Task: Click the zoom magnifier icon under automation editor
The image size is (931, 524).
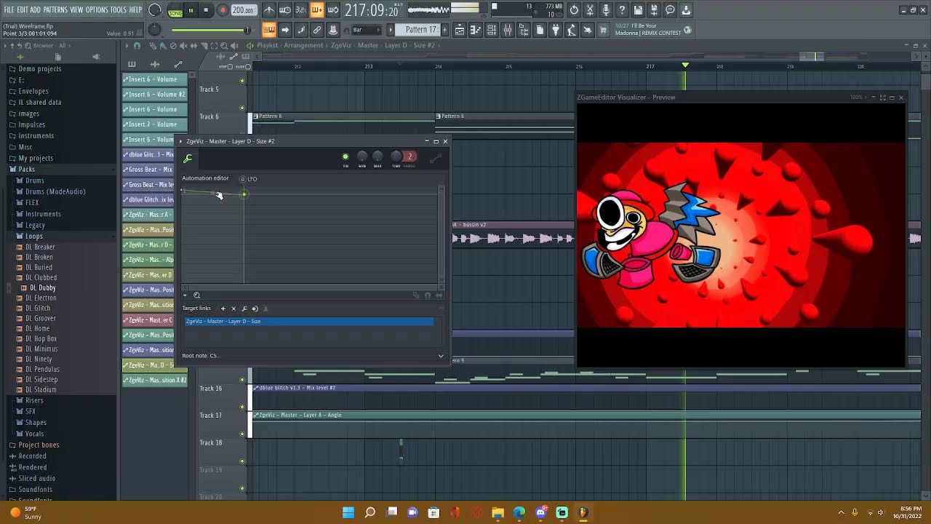Action: pyautogui.click(x=196, y=295)
